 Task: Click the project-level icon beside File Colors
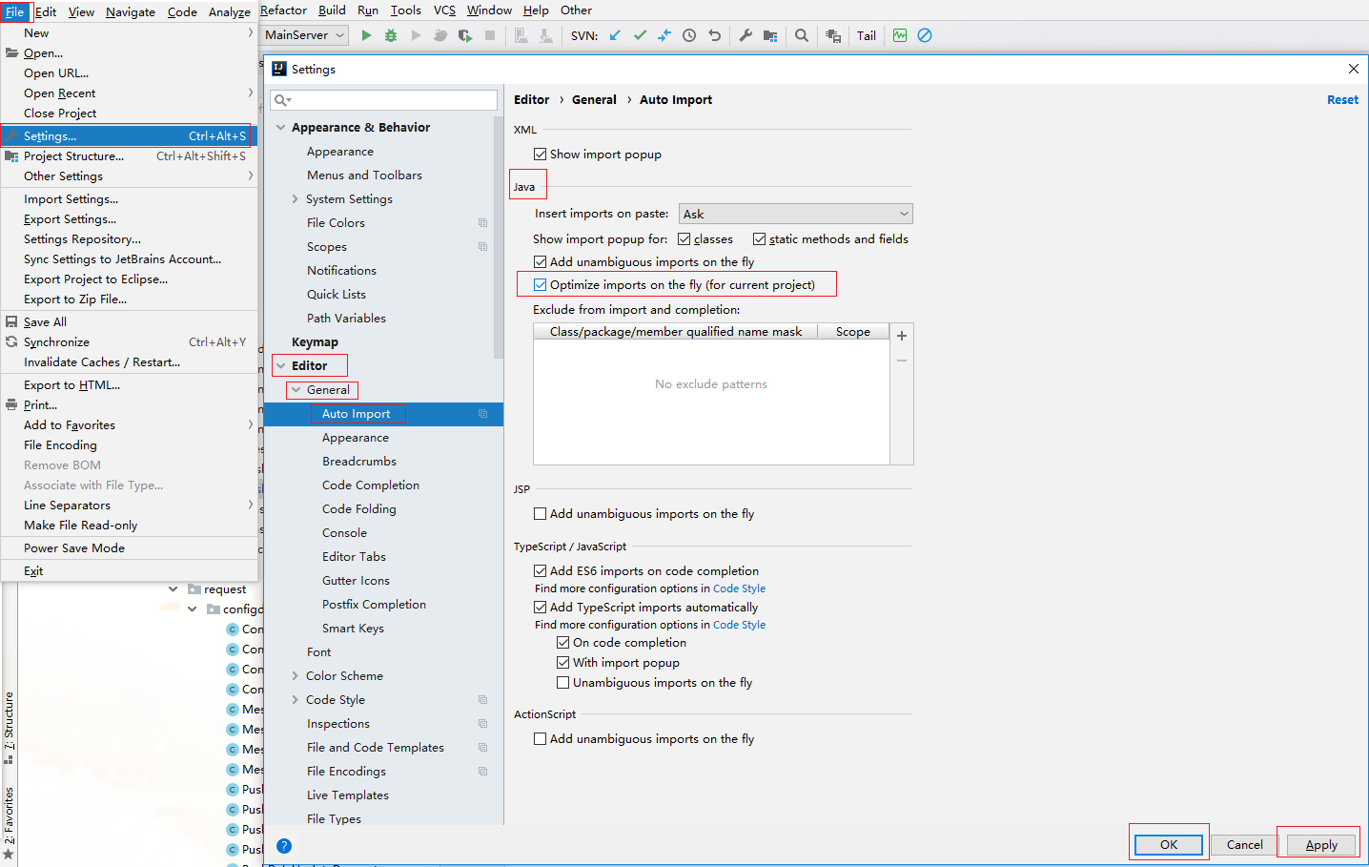tap(482, 223)
